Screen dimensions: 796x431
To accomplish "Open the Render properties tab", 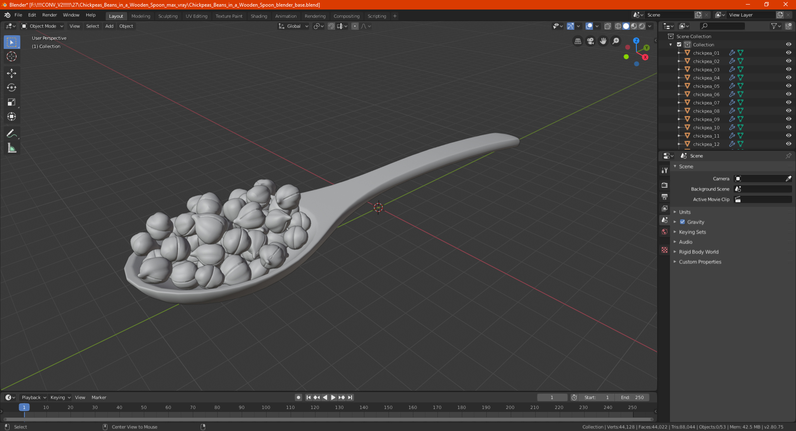I will pyautogui.click(x=665, y=185).
